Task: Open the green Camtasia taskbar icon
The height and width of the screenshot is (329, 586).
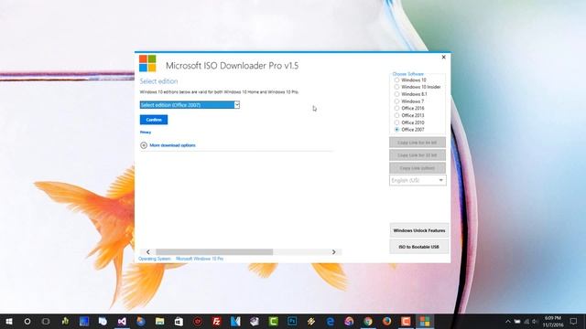Action: (x=273, y=321)
